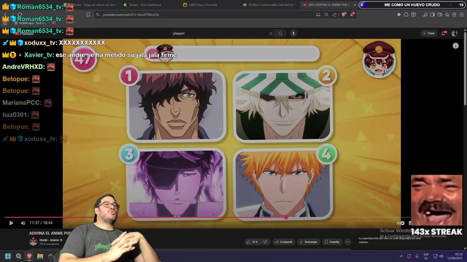Open site settings icon in address bar
The image size is (467, 262).
pyautogui.click(x=97, y=15)
